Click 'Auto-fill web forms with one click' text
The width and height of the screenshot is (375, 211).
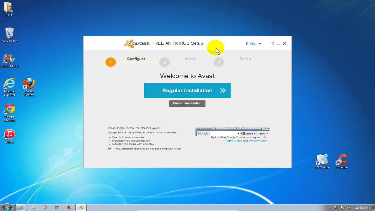[133, 144]
